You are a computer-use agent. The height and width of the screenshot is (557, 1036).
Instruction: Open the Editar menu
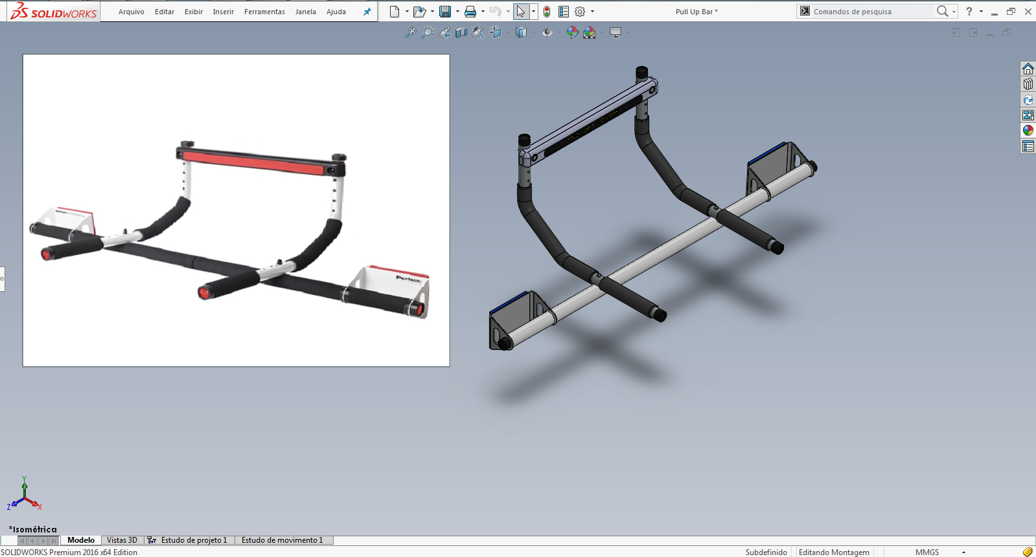coord(165,12)
